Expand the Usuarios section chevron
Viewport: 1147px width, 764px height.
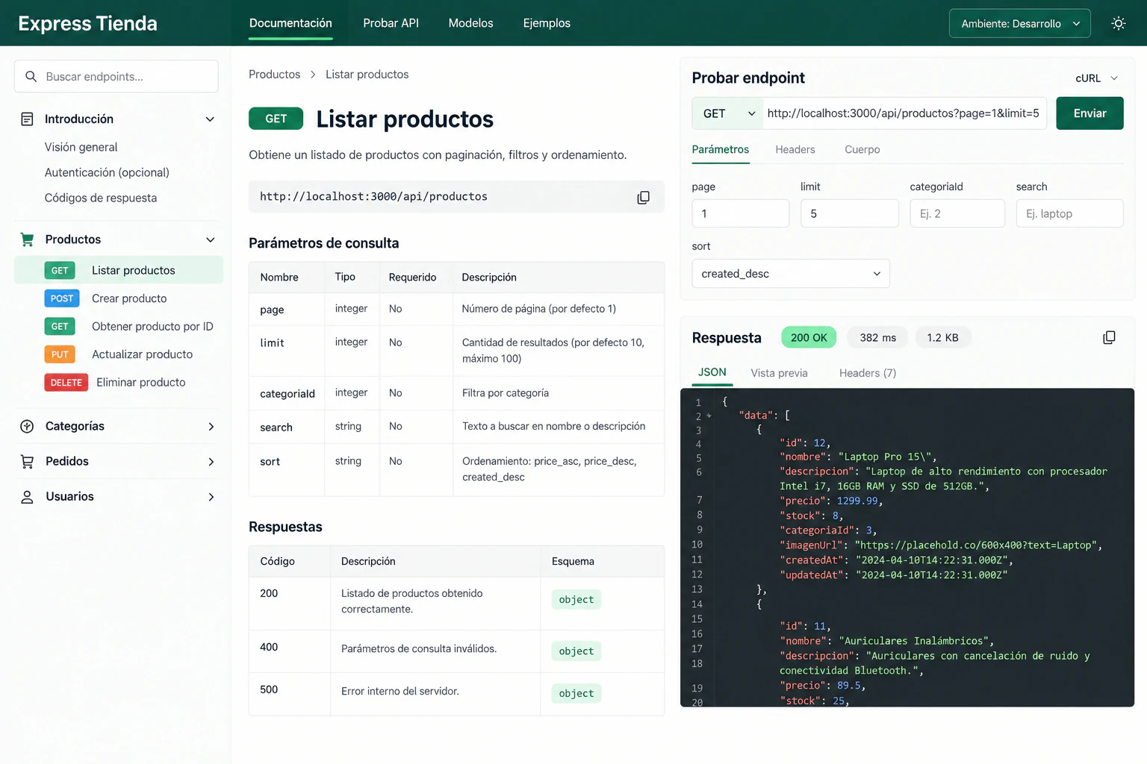pos(211,497)
